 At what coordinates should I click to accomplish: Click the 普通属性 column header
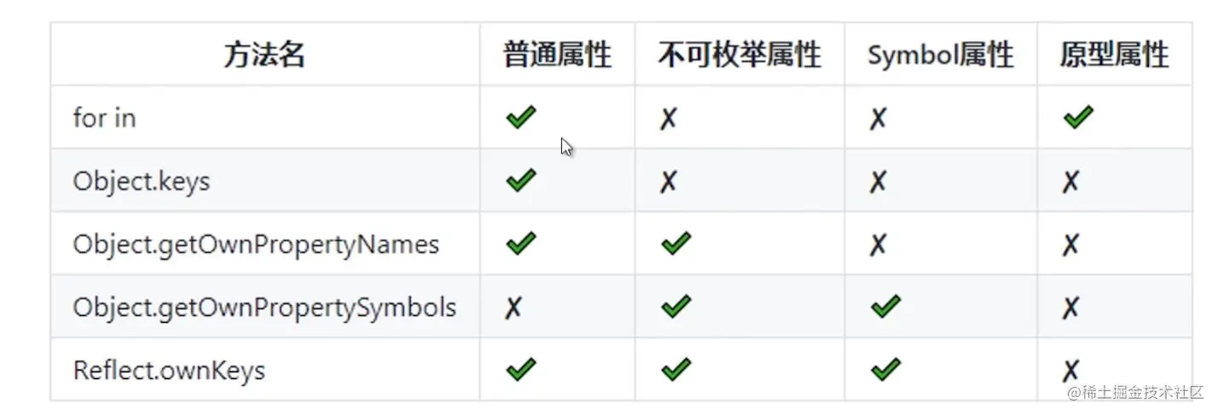pyautogui.click(x=557, y=55)
